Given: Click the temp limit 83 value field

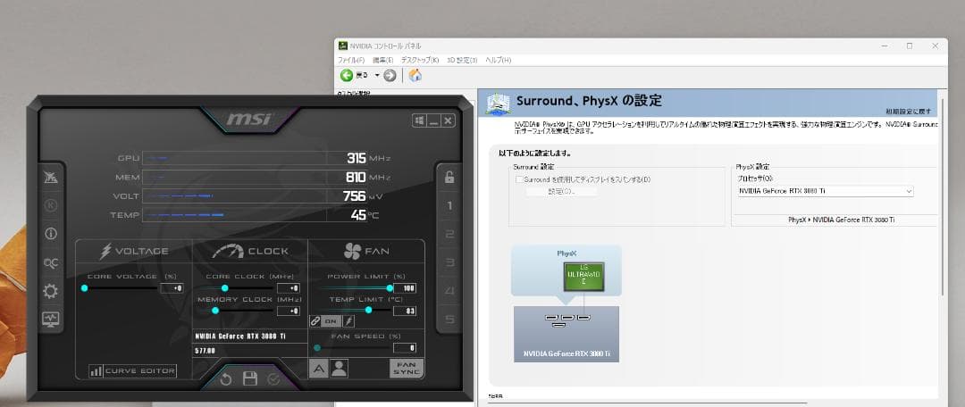Looking at the screenshot, I should coord(405,311).
